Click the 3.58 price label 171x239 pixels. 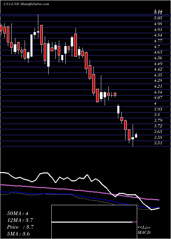tap(158, 138)
